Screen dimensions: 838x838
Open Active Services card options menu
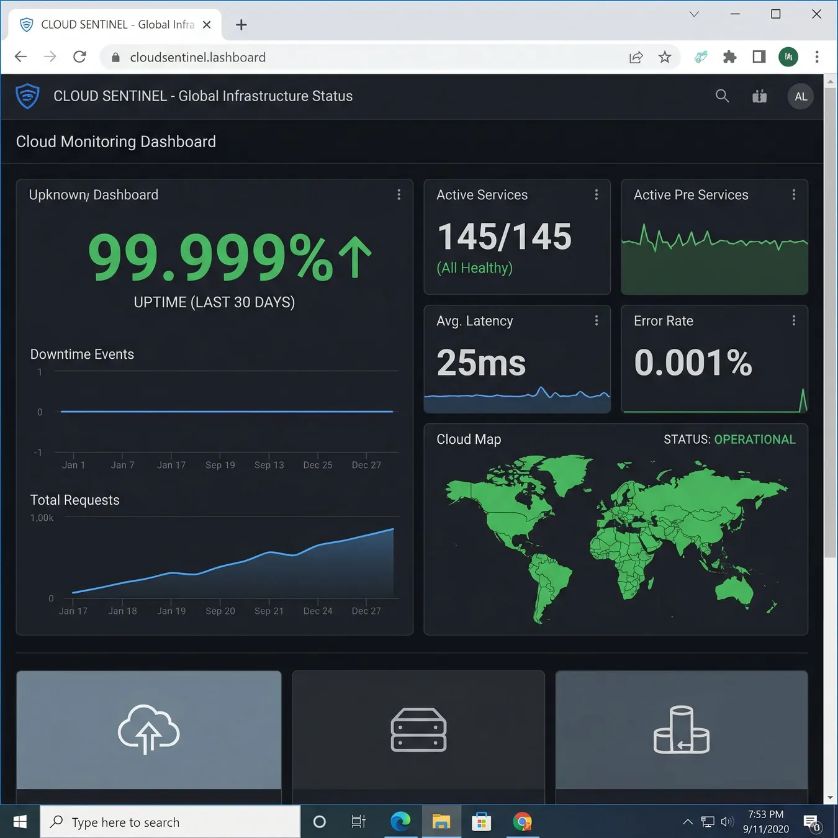(x=596, y=195)
